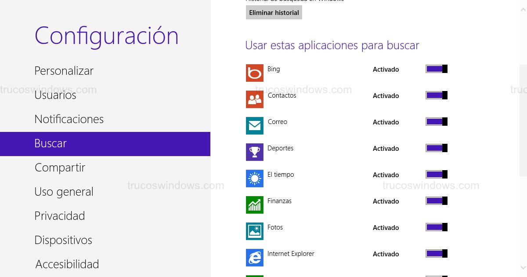Click the Deportes trophy icon
The image size is (527, 277).
(255, 152)
